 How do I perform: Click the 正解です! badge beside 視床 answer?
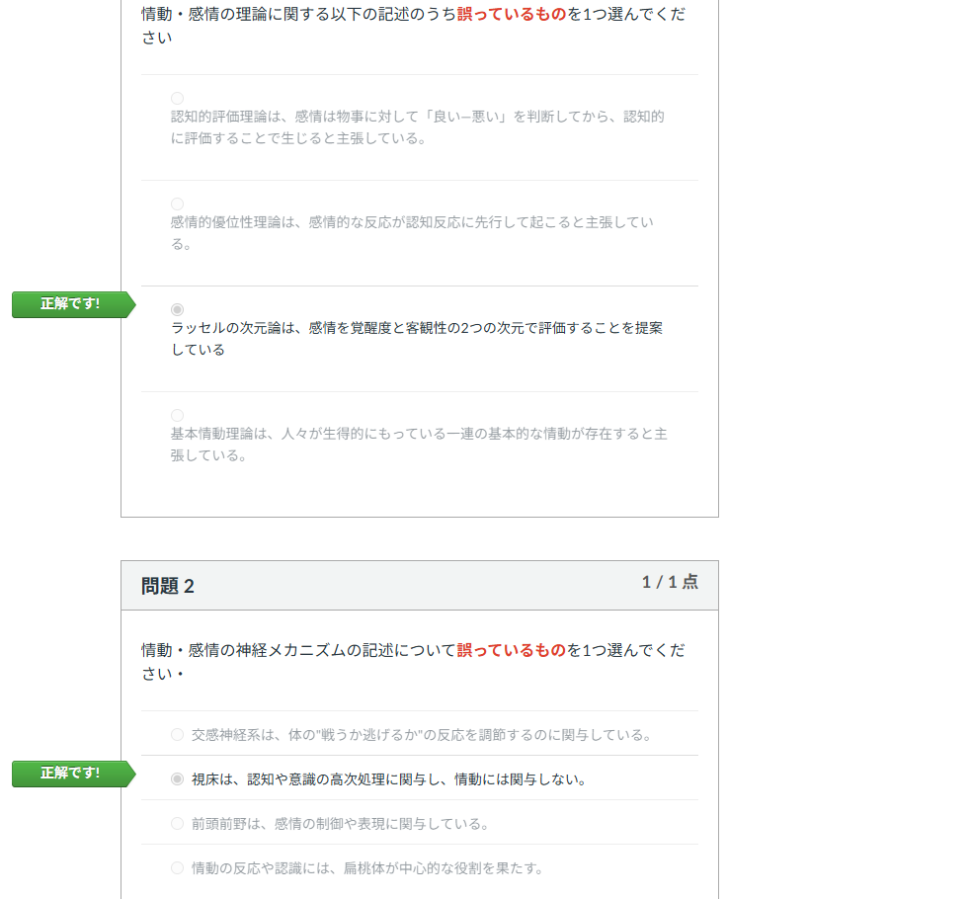tap(71, 774)
